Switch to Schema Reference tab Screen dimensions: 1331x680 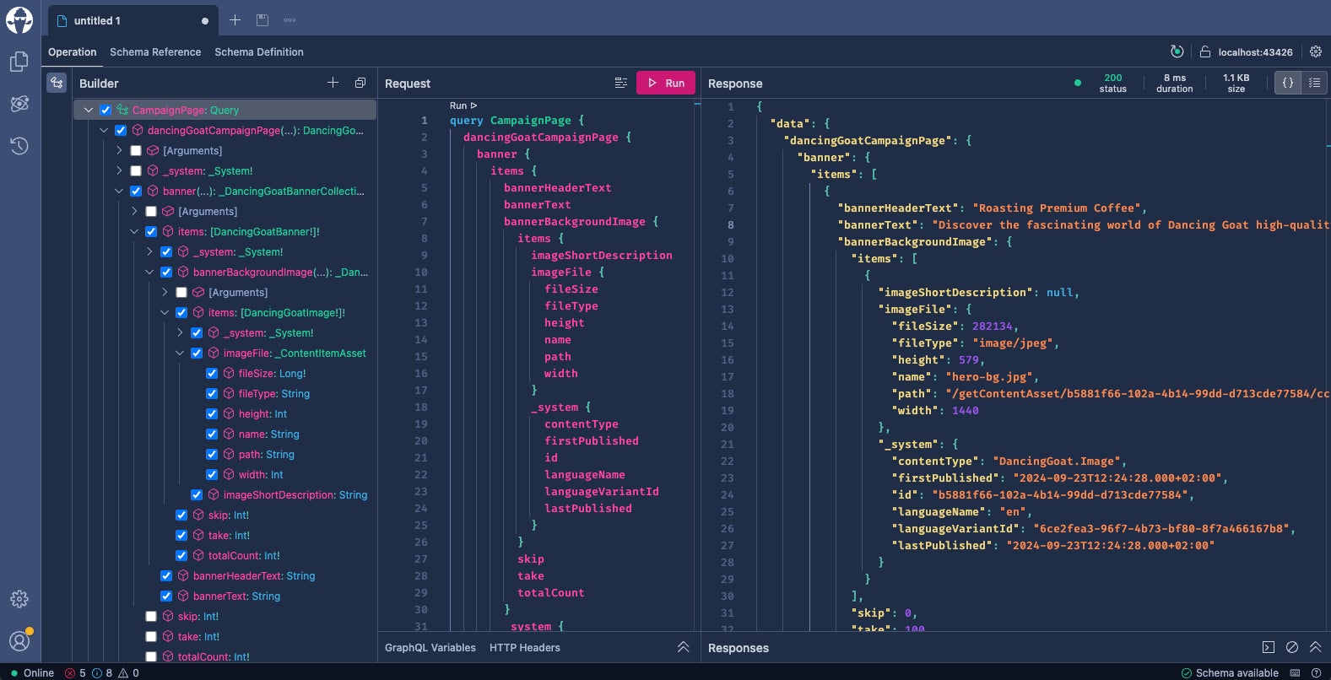[155, 51]
